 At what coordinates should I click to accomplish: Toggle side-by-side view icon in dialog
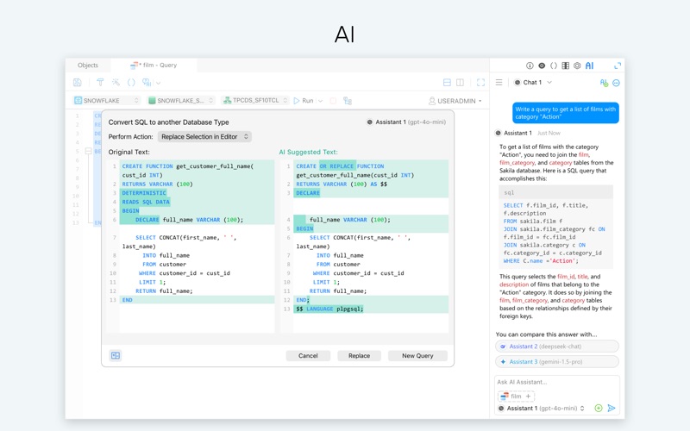coord(116,355)
